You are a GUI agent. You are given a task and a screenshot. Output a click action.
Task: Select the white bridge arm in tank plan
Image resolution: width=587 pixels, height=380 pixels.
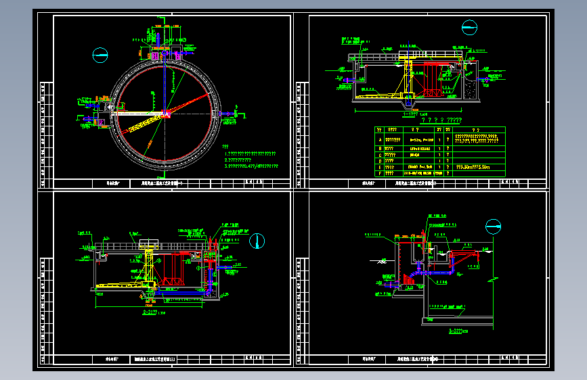pyautogui.click(x=137, y=114)
